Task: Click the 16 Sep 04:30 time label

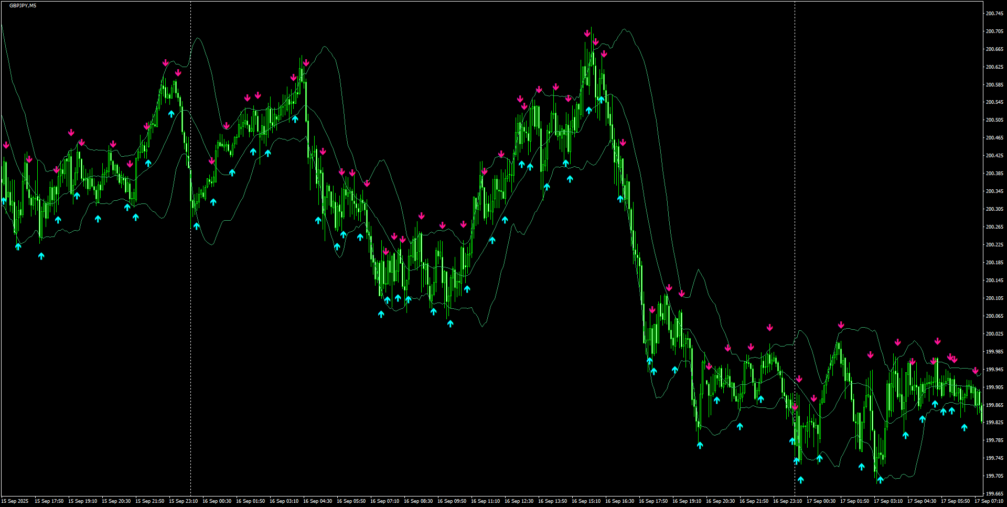Action: (317, 501)
